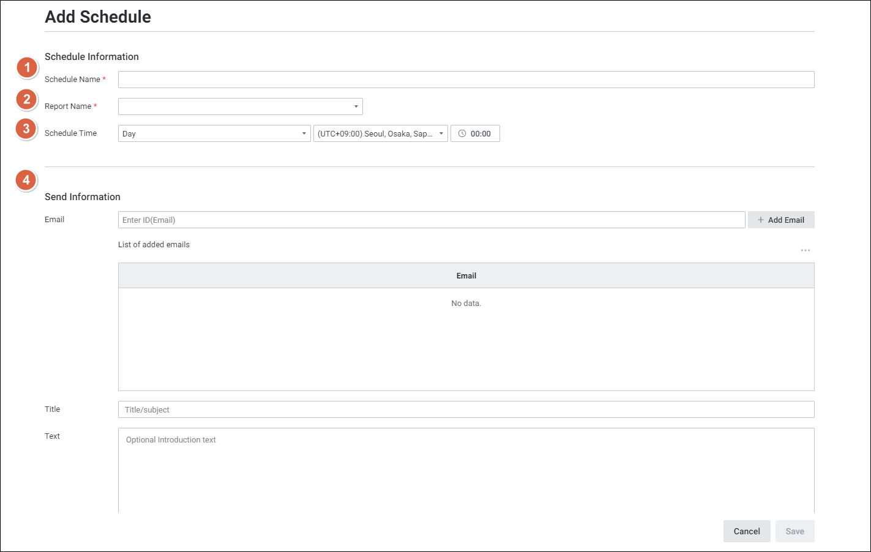Click the Optional Introduction text area
This screenshot has height=552, width=871.
[x=466, y=469]
